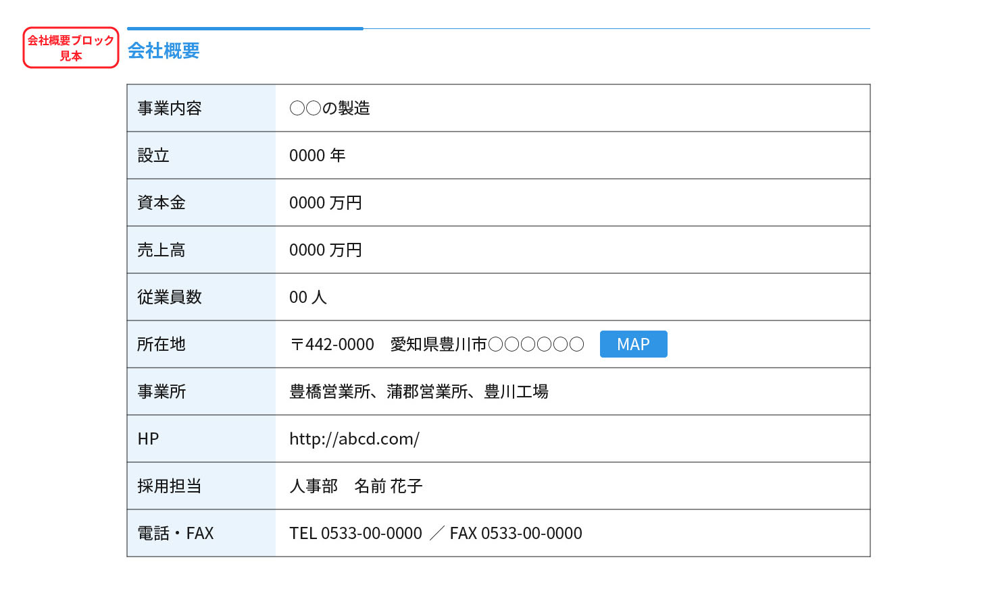Click the blue MAP button

(x=633, y=344)
